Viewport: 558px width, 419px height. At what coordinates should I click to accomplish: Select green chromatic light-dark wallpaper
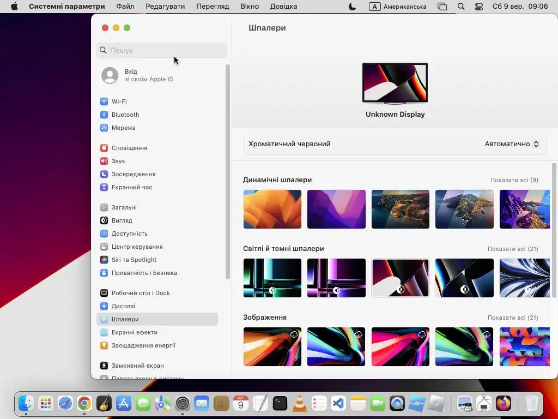coord(272,278)
